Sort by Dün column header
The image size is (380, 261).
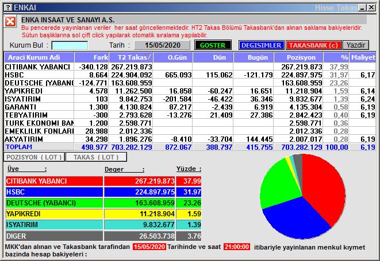(x=213, y=57)
